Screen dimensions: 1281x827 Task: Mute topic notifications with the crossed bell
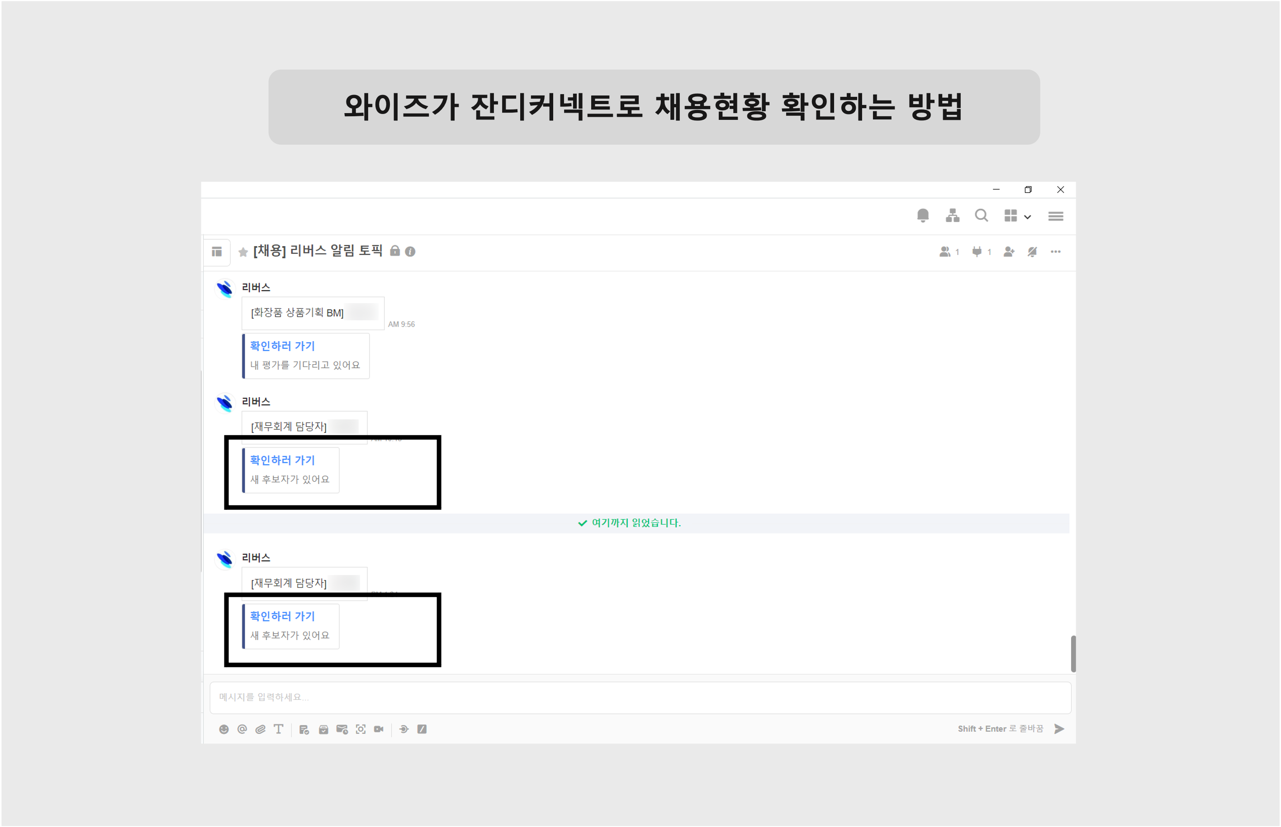1031,252
